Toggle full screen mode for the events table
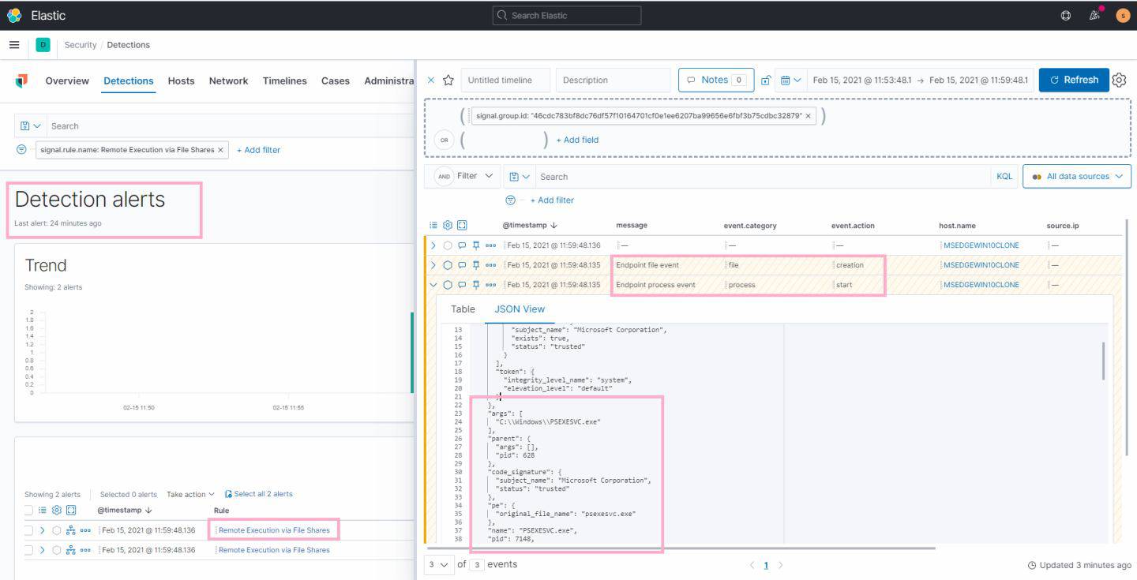 462,225
